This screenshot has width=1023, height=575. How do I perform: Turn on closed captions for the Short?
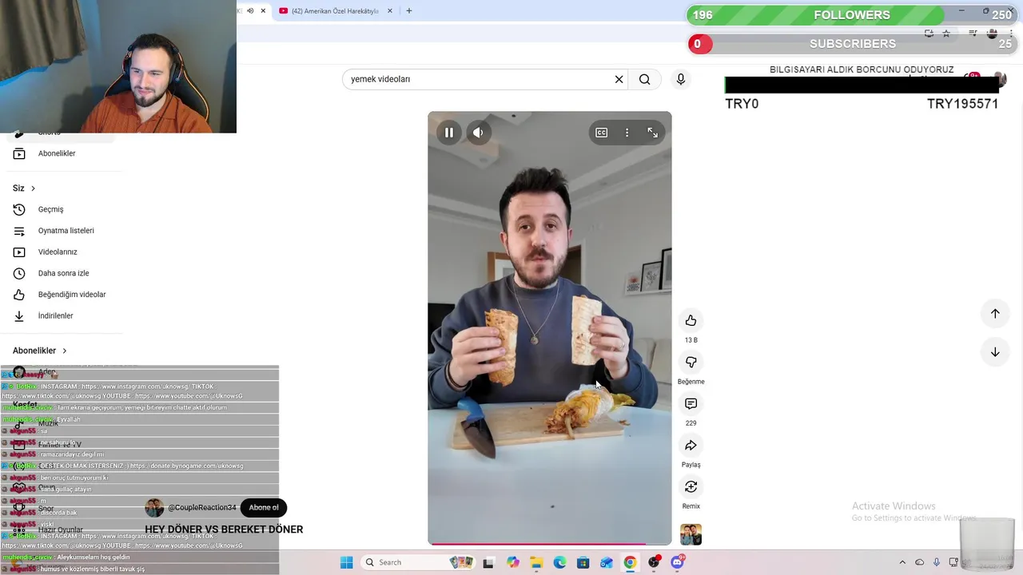tap(601, 133)
